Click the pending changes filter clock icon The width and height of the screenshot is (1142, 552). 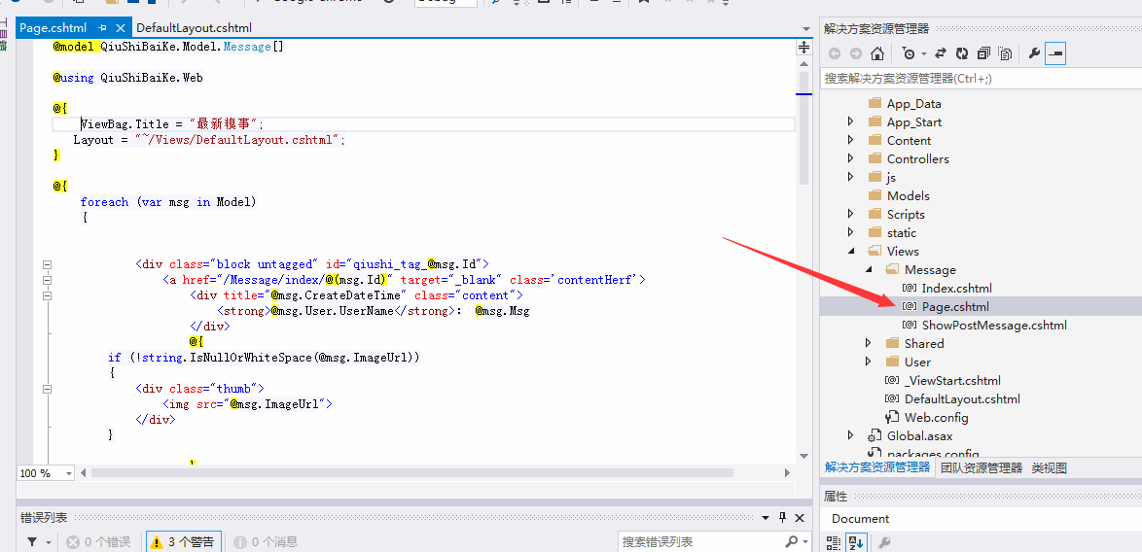[x=908, y=53]
